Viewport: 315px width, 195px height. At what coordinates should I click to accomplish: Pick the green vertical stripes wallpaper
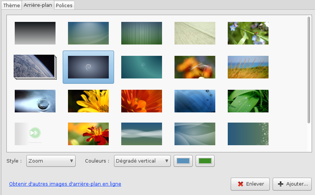[x=141, y=33]
